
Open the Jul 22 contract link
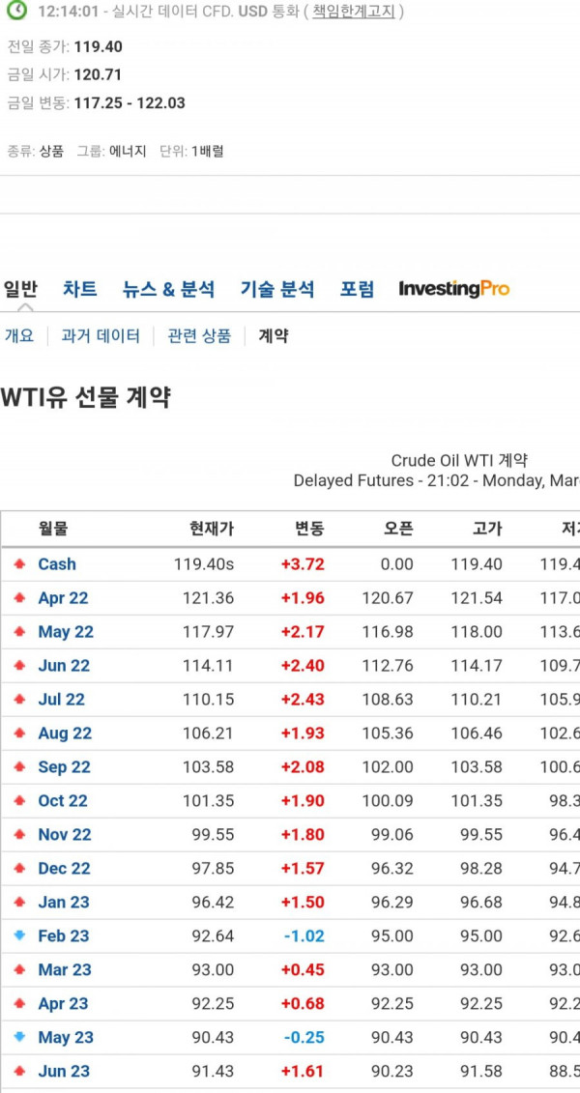coord(61,699)
